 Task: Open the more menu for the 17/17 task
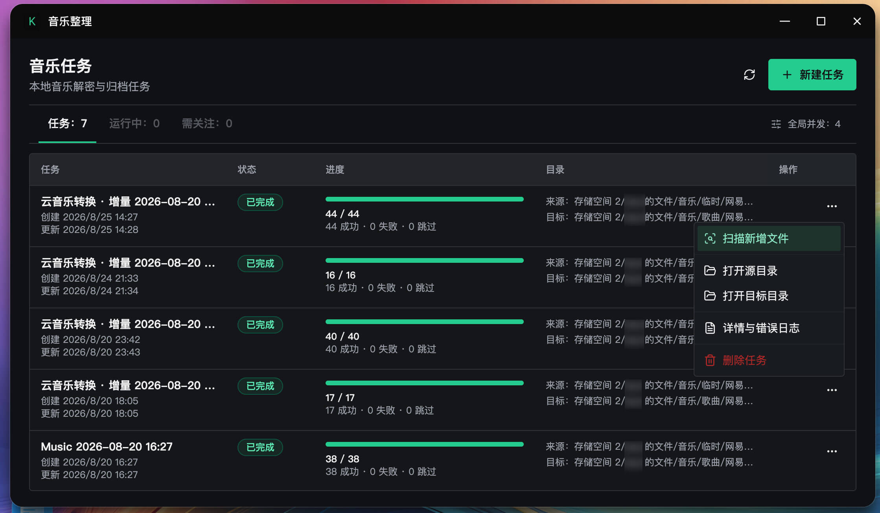tap(832, 390)
